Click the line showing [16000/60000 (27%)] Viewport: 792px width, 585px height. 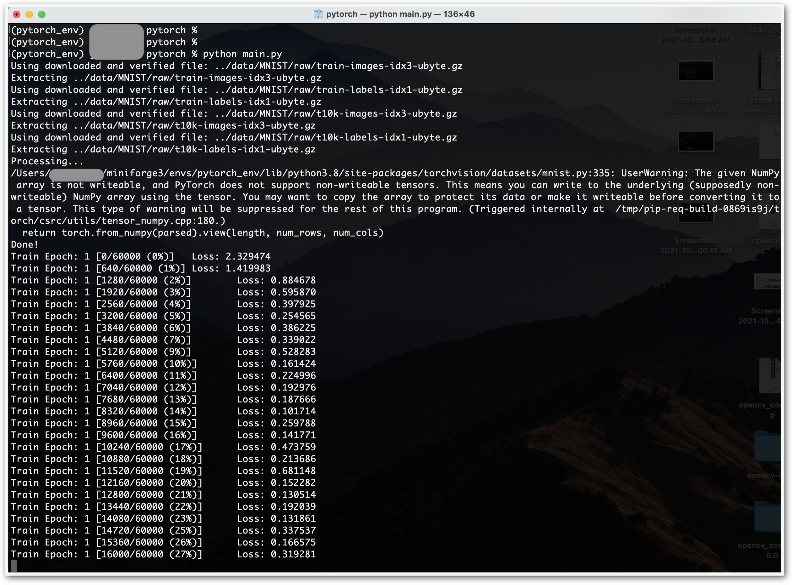point(149,554)
